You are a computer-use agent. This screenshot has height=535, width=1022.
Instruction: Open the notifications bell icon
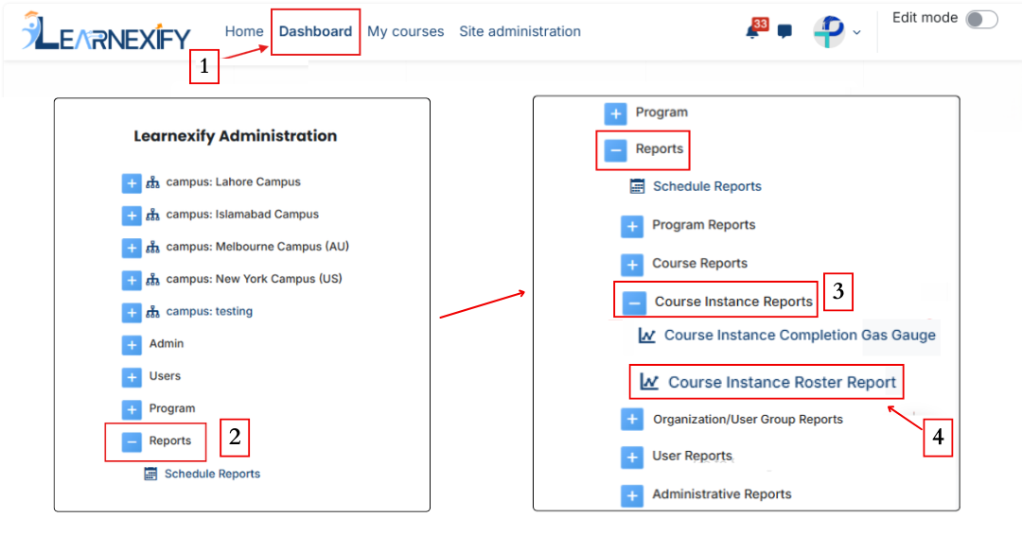[x=753, y=30]
